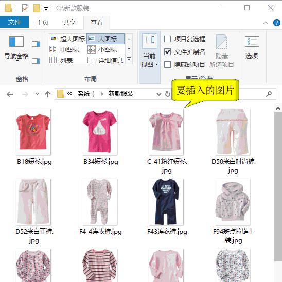This screenshot has width=282, height=282.
Task: Open the help question mark icon
Action: point(277,23)
